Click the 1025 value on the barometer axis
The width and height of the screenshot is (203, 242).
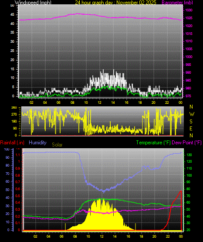(x=189, y=18)
